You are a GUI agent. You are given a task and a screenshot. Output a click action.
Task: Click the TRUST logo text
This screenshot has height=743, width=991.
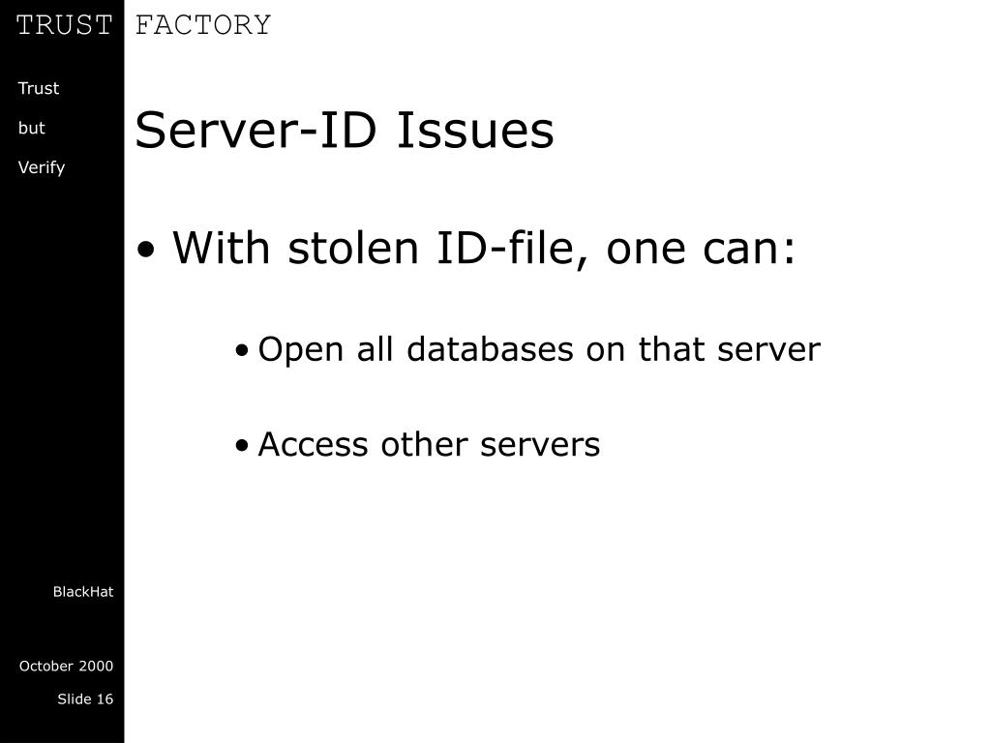click(64, 25)
